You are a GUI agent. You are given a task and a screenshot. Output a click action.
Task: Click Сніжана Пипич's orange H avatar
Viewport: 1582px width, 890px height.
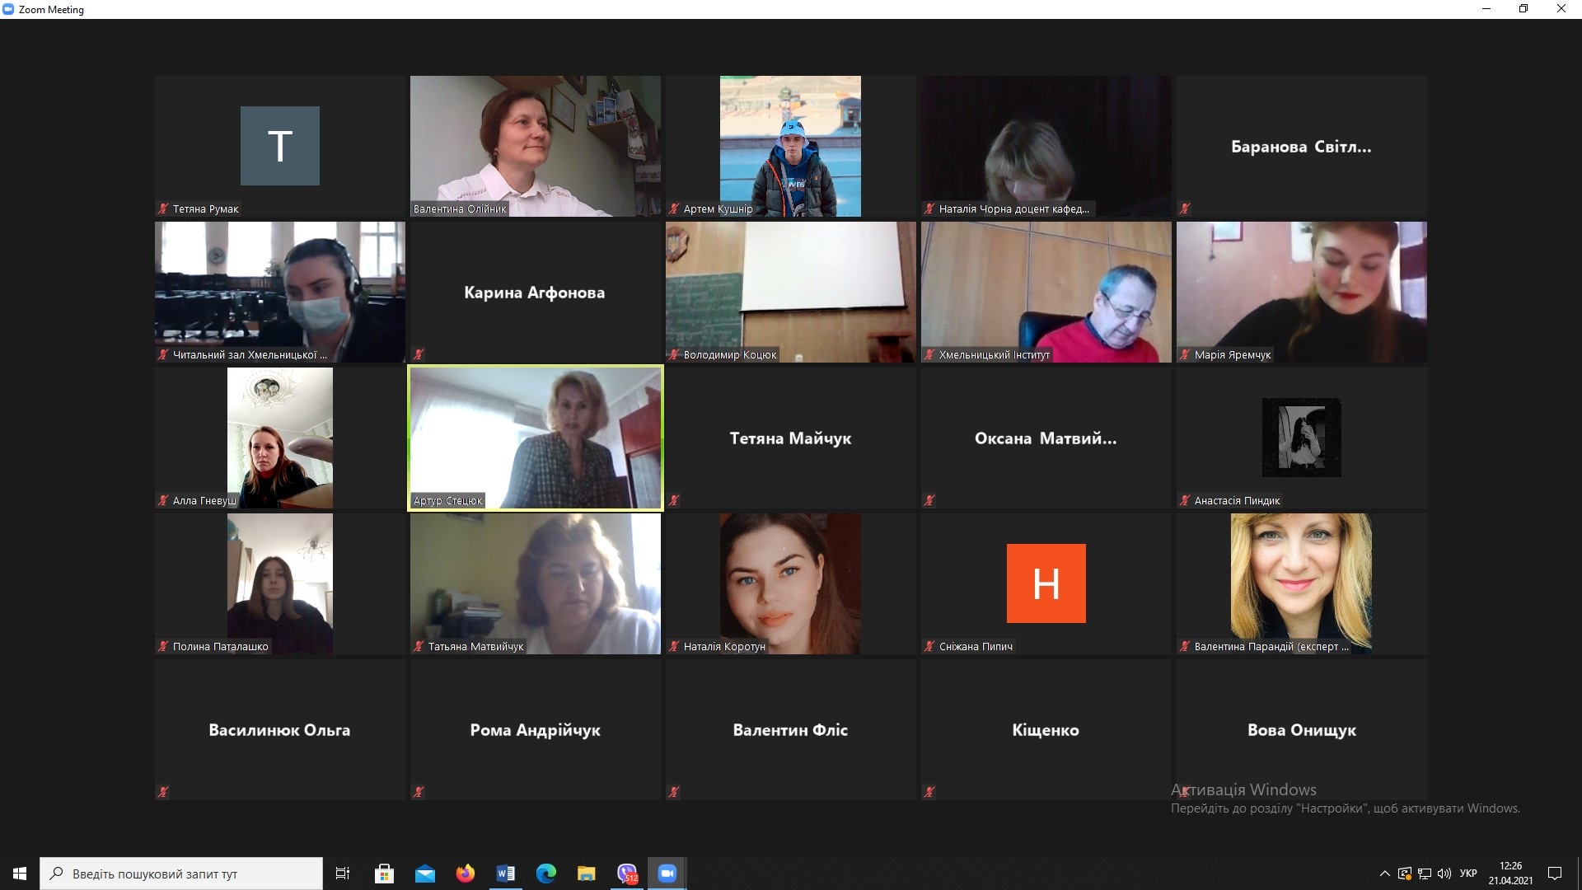(x=1046, y=583)
